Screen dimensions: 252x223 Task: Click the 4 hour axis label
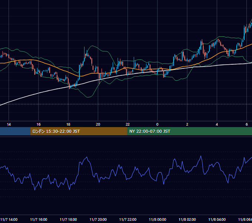click(217, 125)
